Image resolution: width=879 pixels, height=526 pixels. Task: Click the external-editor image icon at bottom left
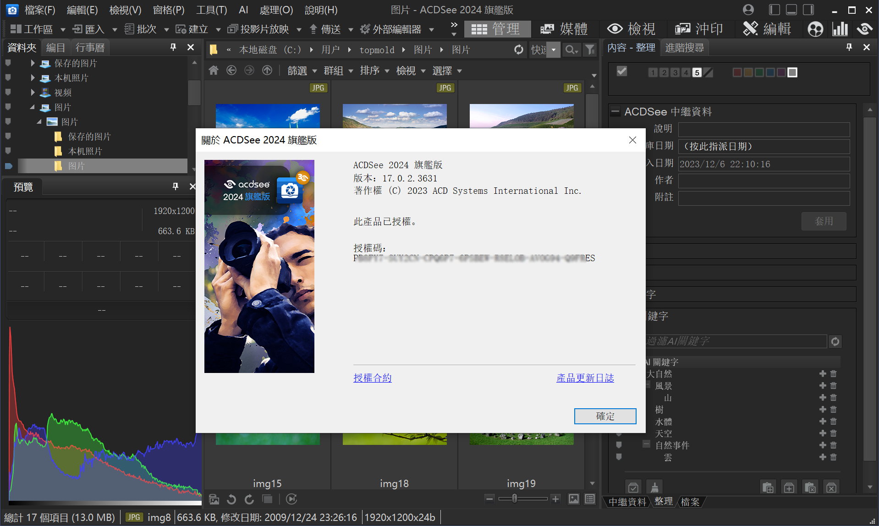(214, 499)
